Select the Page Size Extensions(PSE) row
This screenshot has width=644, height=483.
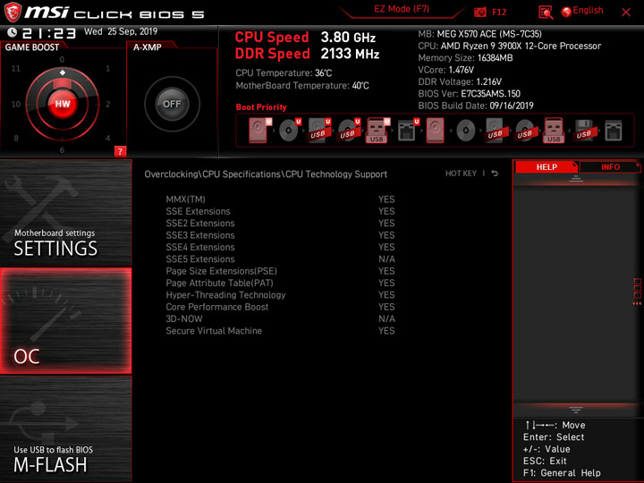coord(280,271)
